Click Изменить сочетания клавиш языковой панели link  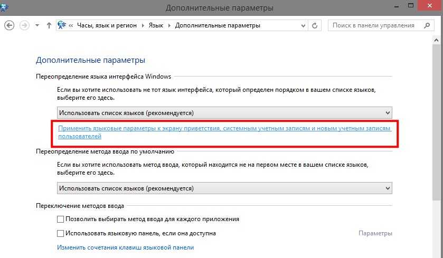pos(125,247)
